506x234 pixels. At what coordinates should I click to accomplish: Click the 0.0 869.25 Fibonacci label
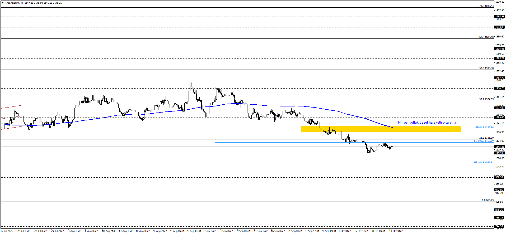(488, 200)
